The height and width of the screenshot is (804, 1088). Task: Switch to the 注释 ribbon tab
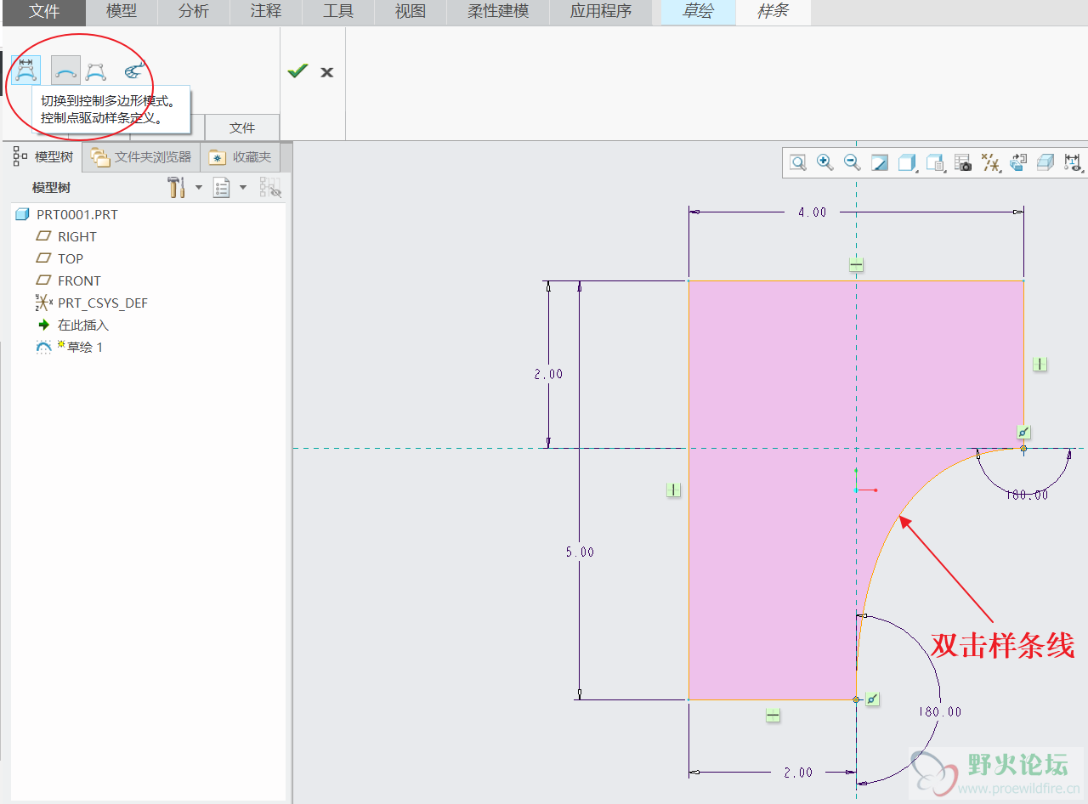[x=266, y=12]
